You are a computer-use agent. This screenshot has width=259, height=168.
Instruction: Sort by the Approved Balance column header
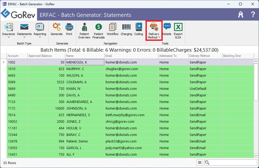click(x=46, y=56)
